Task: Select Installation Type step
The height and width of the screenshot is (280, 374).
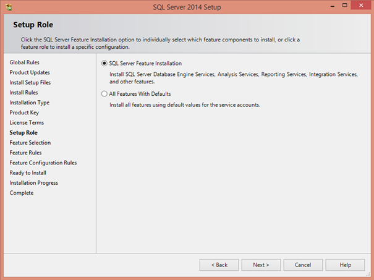Action: [29, 103]
